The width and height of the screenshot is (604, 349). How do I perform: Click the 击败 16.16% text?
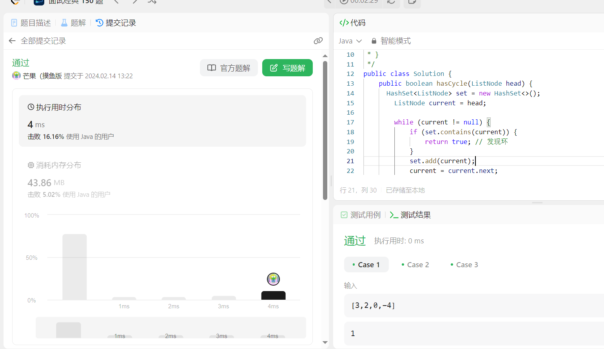(45, 137)
